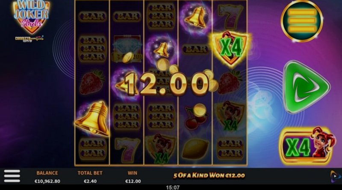Viewport: 342px width, 190px height.
Task: Click the 5 Of A Kind Won message
Action: [209, 175]
